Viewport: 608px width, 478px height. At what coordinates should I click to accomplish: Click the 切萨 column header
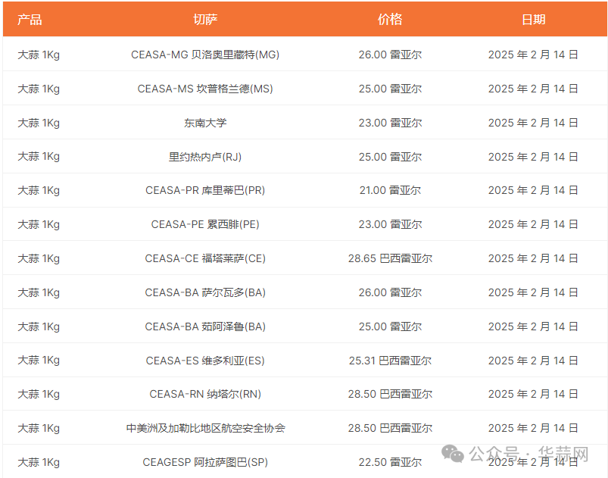[x=205, y=20]
